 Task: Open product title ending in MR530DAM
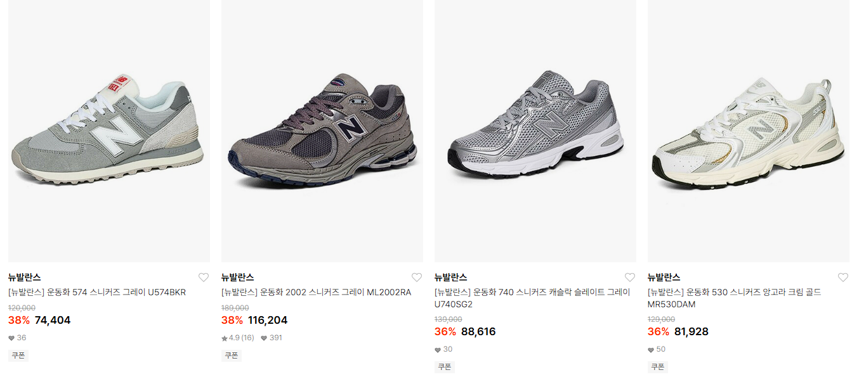pos(735,298)
